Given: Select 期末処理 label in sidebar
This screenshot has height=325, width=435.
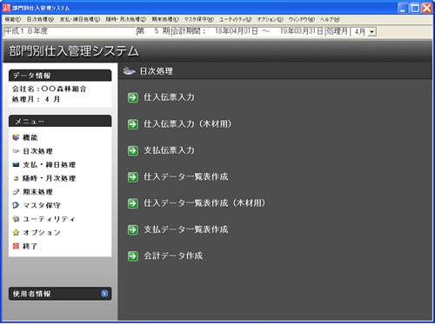Looking at the screenshot, I should (x=37, y=192).
